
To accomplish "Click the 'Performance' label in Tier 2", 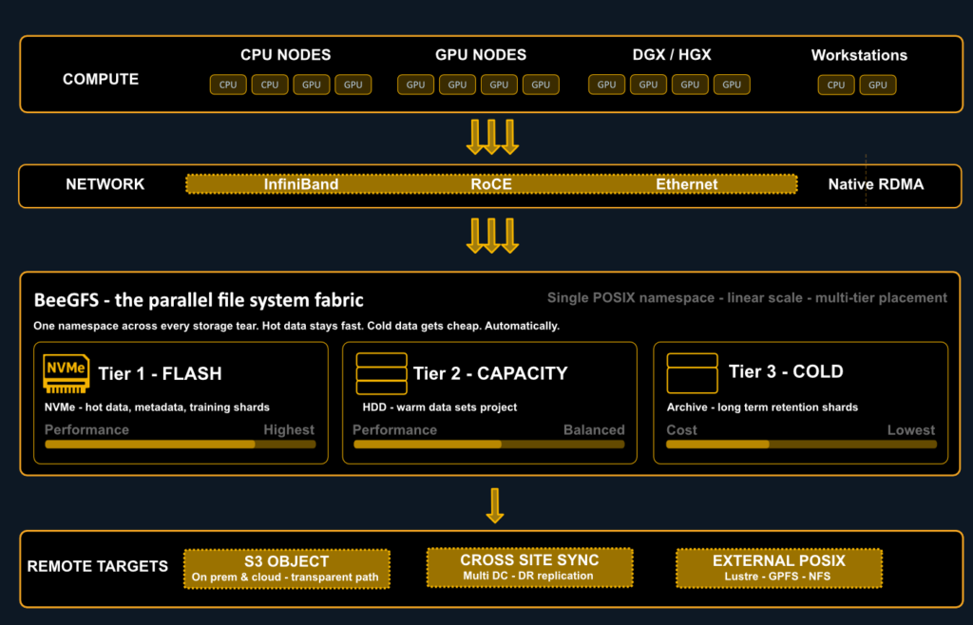I will [x=394, y=429].
